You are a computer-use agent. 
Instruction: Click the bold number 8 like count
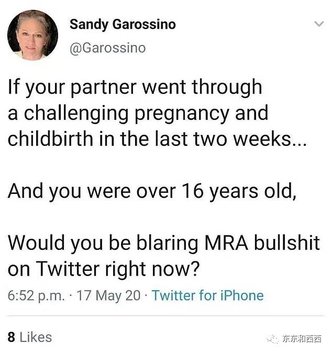click(x=12, y=337)
